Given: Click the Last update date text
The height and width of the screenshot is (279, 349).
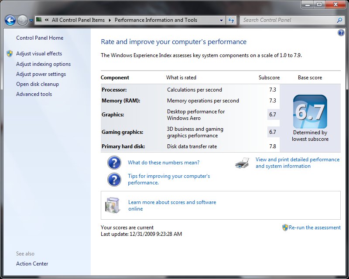Looking at the screenshot, I should tap(141, 234).
